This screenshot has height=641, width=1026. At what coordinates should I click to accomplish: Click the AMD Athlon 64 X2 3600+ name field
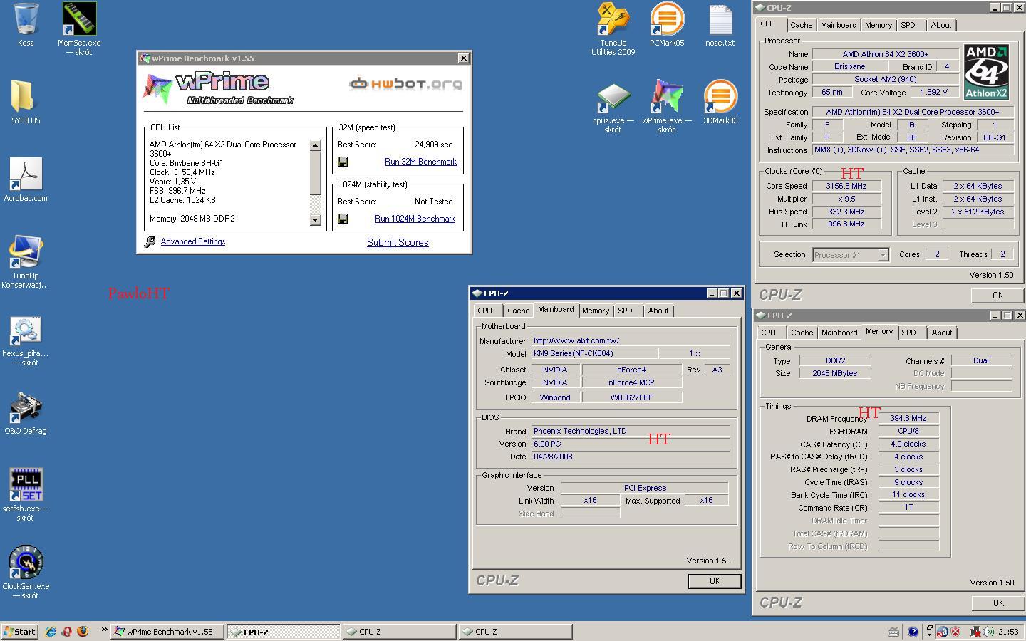point(885,54)
